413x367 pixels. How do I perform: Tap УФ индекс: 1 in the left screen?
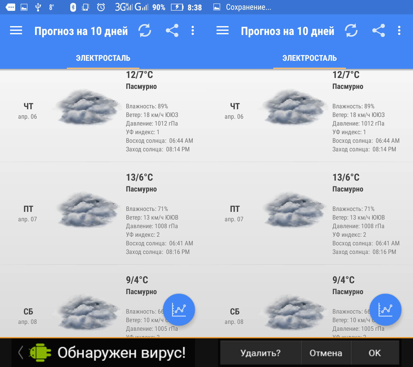click(143, 132)
